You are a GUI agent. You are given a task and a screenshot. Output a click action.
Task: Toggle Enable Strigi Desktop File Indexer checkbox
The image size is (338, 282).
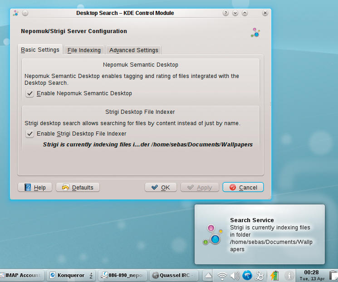(x=30, y=134)
